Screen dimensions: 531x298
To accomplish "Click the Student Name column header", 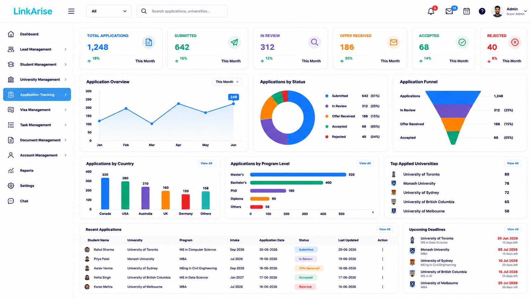I will tap(98, 240).
